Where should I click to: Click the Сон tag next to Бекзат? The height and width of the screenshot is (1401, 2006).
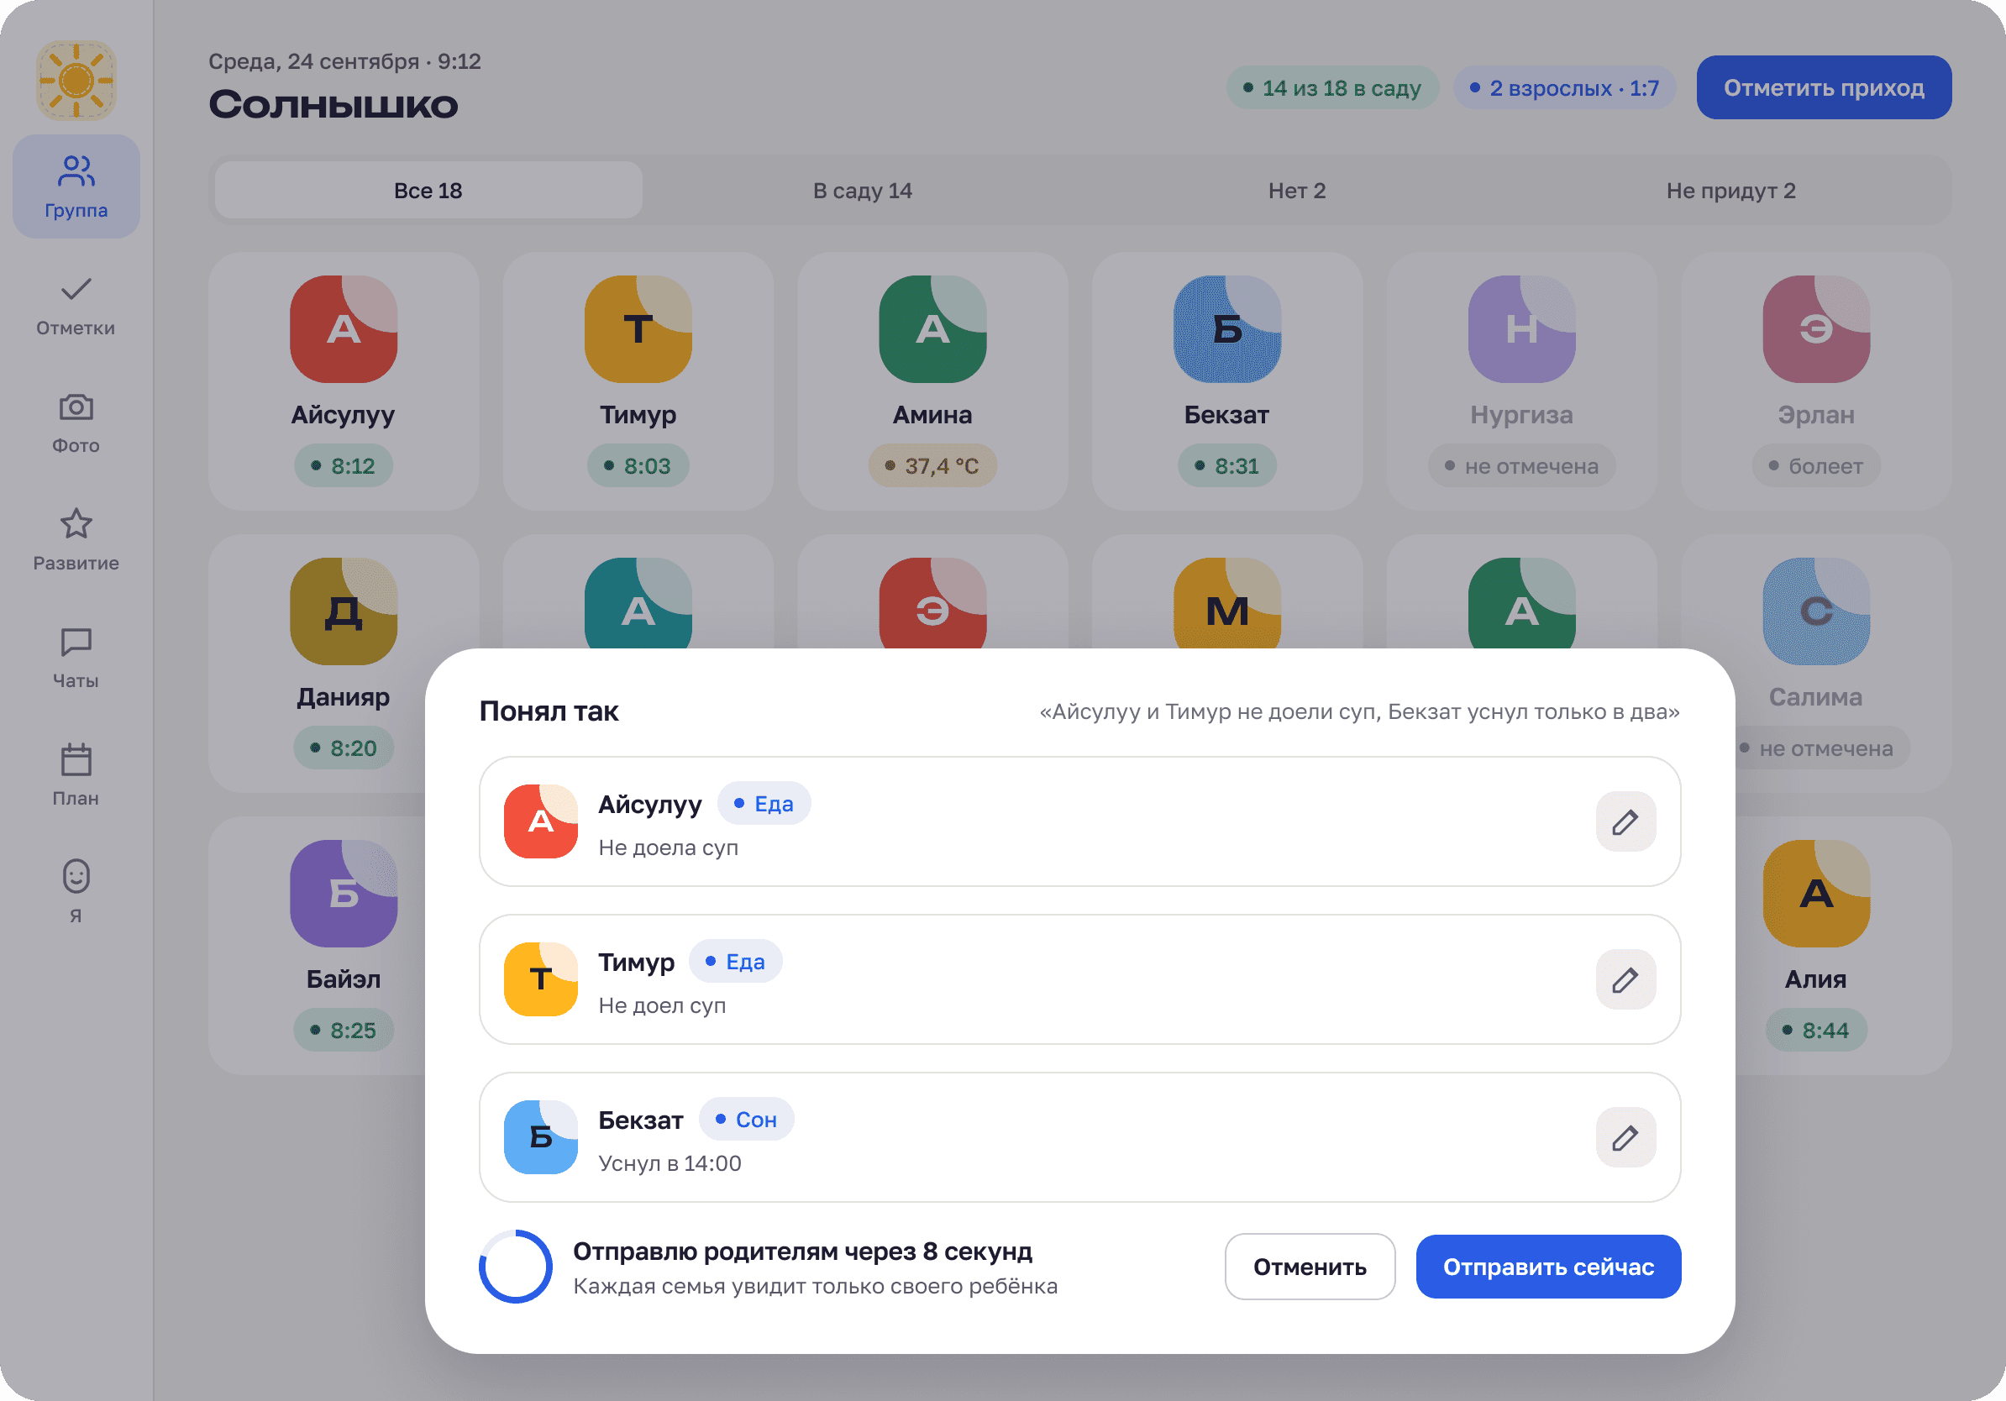coord(746,1120)
